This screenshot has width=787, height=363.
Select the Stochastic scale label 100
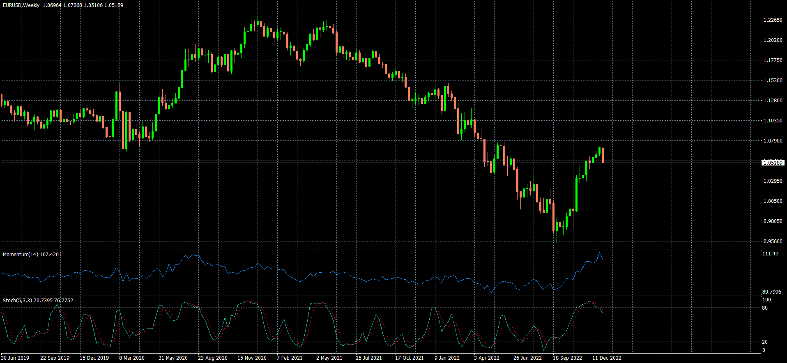tap(766, 300)
